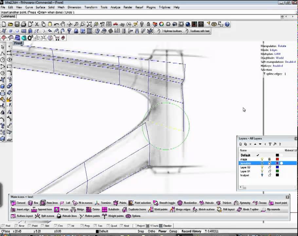This screenshot has width=298, height=236.
Task: Click the blue render sphere icon
Action: coord(188,24)
